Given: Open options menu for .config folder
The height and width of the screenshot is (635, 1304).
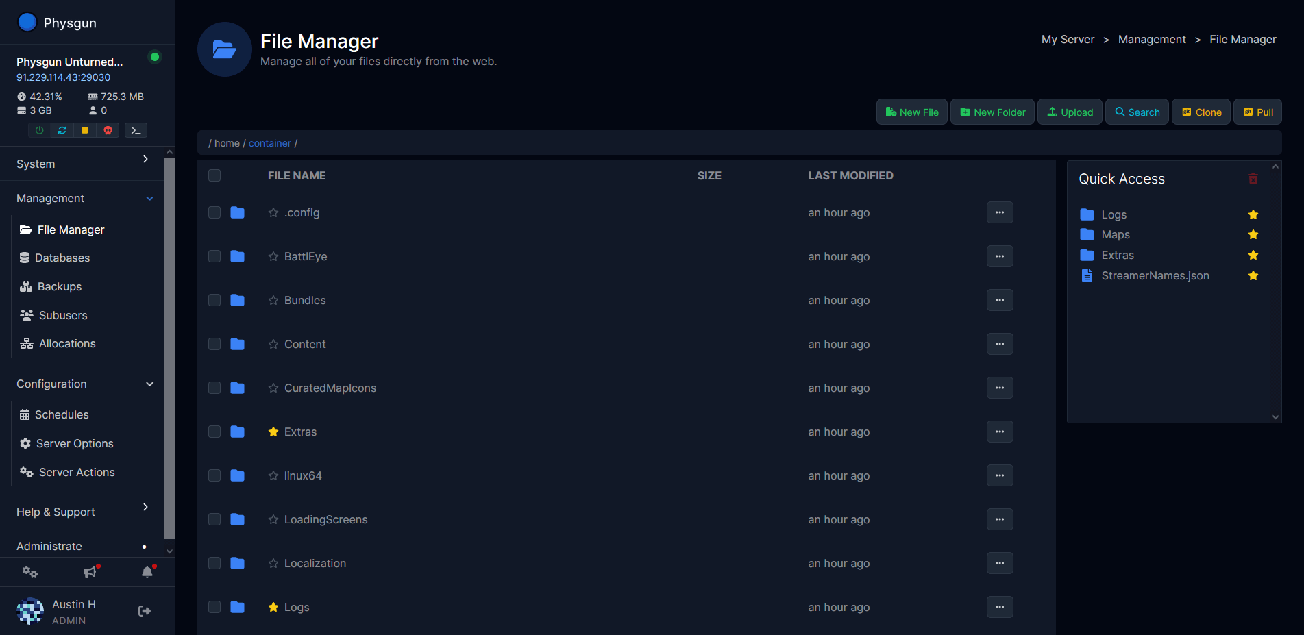Looking at the screenshot, I should [x=999, y=212].
